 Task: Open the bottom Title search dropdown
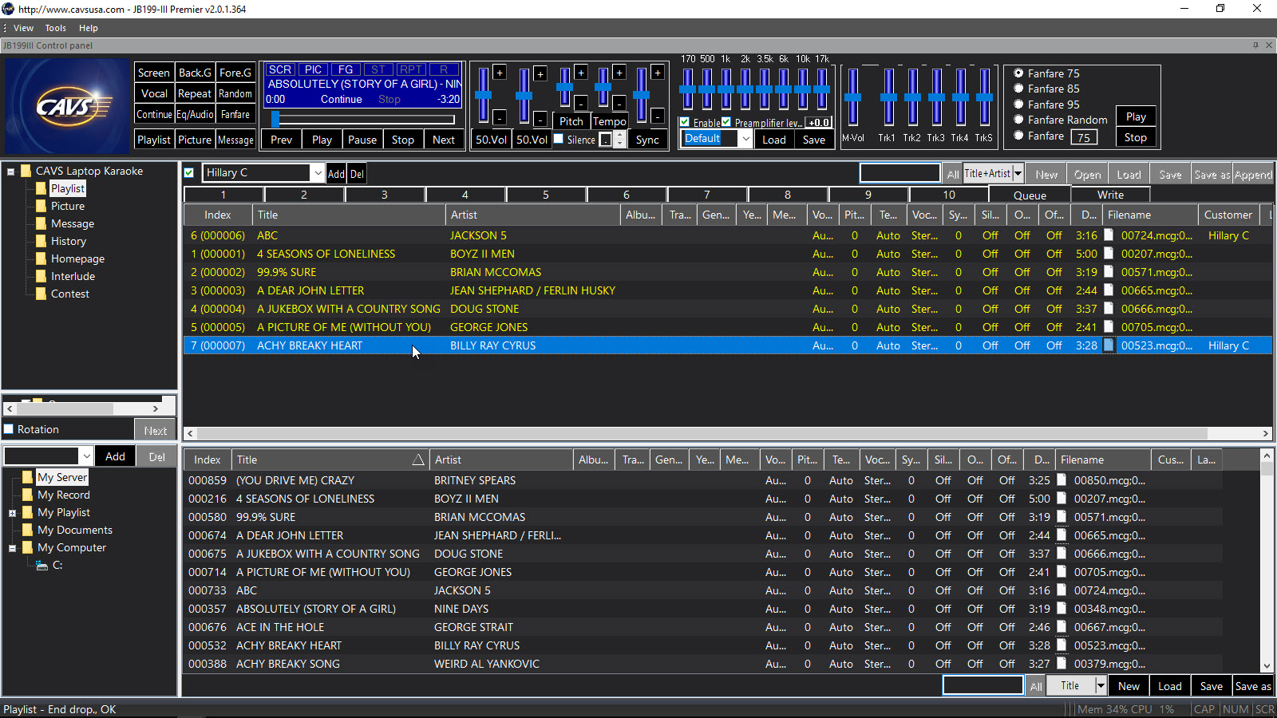pyautogui.click(x=1101, y=685)
